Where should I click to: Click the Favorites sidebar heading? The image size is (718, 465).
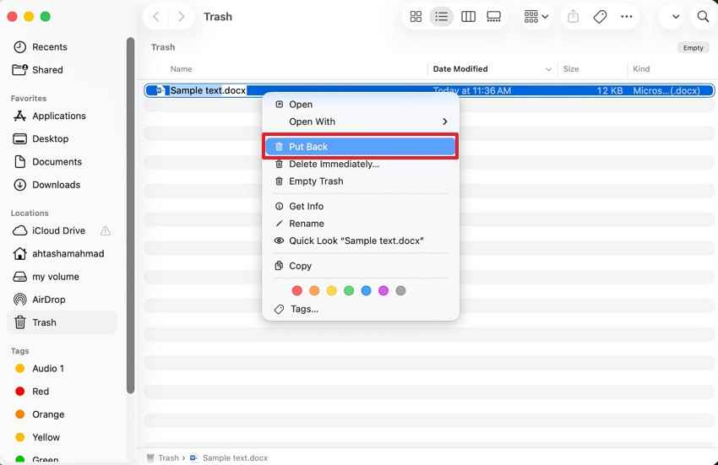(x=29, y=99)
